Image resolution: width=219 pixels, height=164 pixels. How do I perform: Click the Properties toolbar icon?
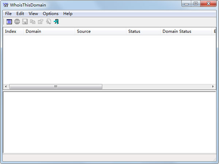[41, 22]
